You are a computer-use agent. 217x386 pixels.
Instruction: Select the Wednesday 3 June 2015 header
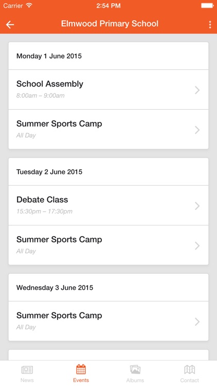[x=109, y=288]
